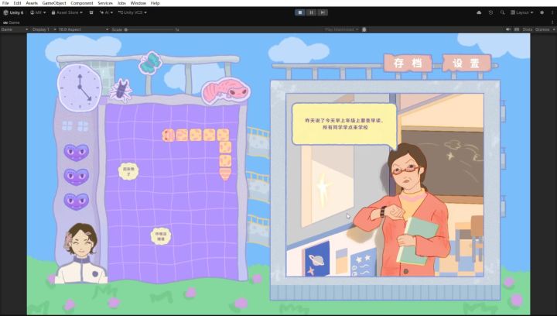
Task: Click the 存档 save button
Action: click(408, 64)
